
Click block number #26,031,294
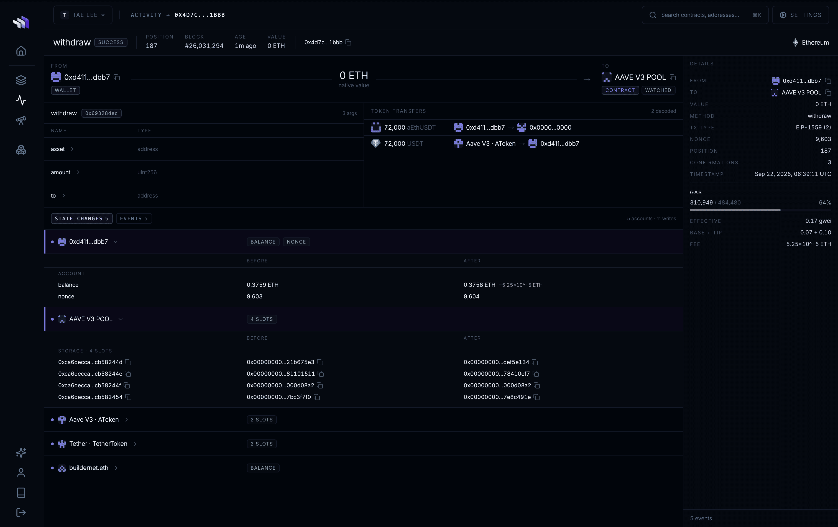204,45
